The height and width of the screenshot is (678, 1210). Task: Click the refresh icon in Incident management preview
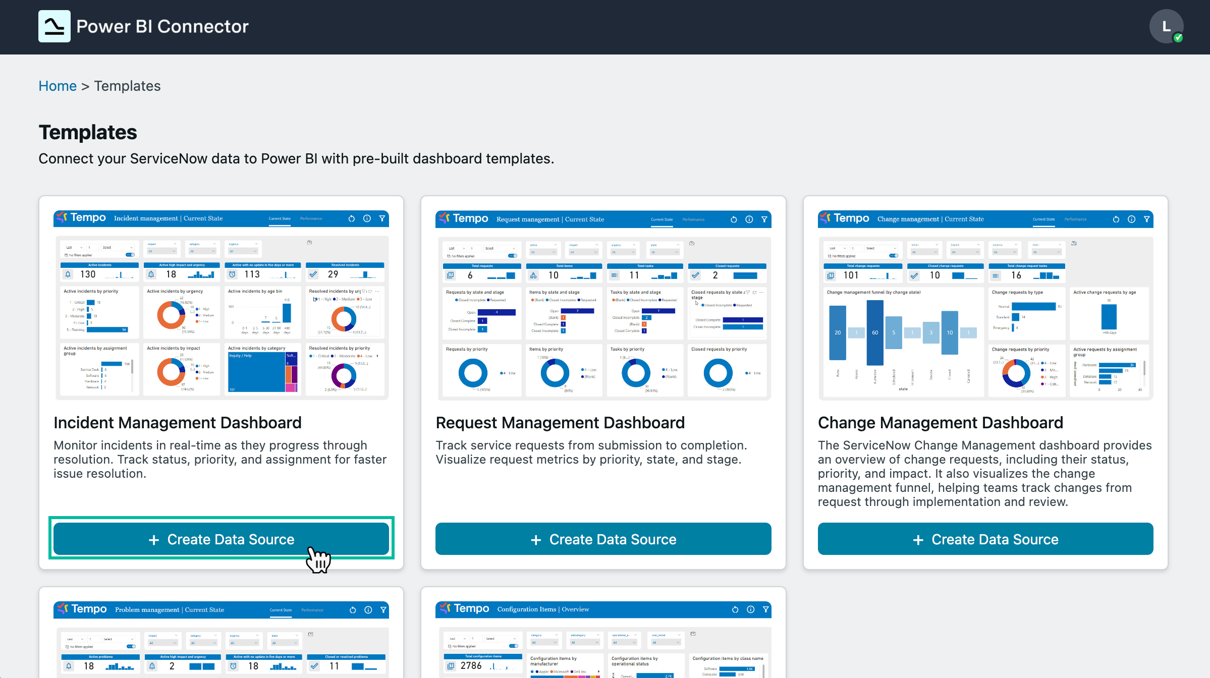(x=352, y=218)
